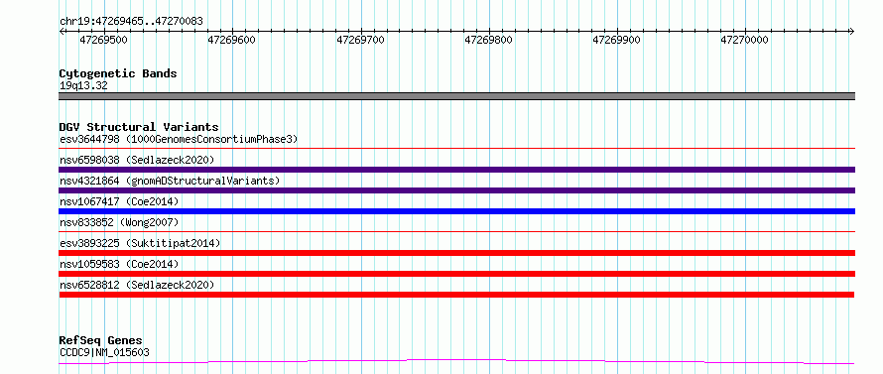Click the 19q13.32 band label
Screen dimensions: 883x374
pos(83,86)
